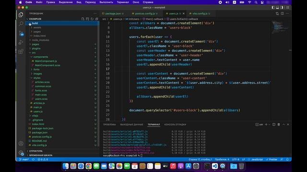Viewport: 307px width, 172px height.
Task: Open the Файл menu in menu bar
Action: click(39, 2)
